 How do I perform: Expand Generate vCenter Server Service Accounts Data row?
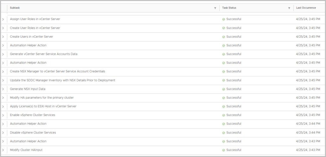click(3, 54)
